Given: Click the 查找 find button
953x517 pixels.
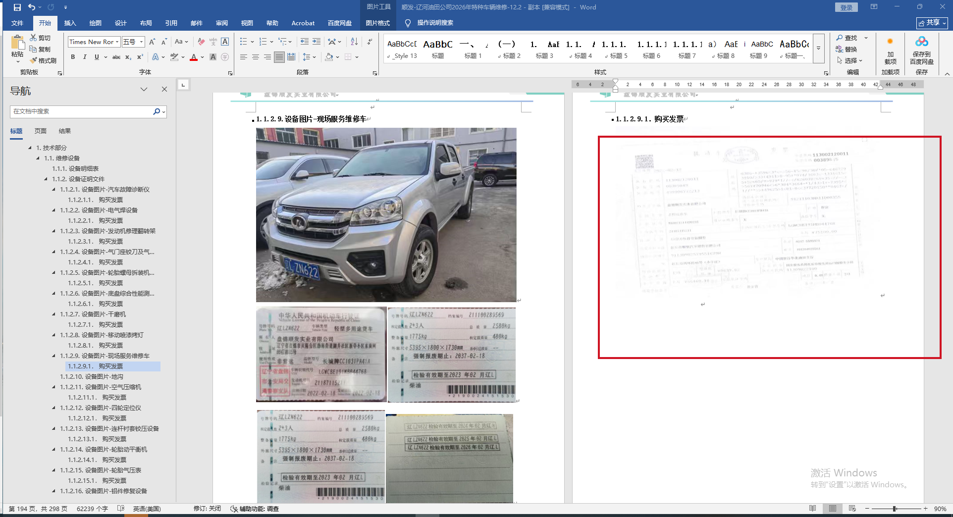Looking at the screenshot, I should [847, 38].
